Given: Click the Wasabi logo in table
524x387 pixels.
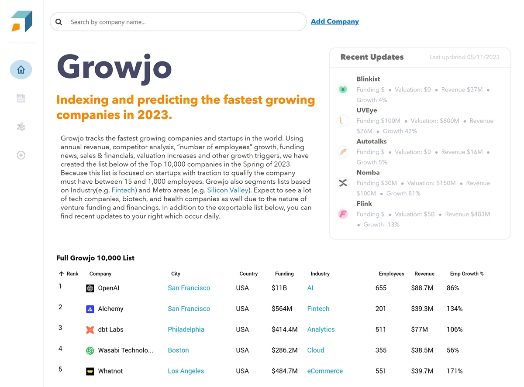Looking at the screenshot, I should [90, 350].
